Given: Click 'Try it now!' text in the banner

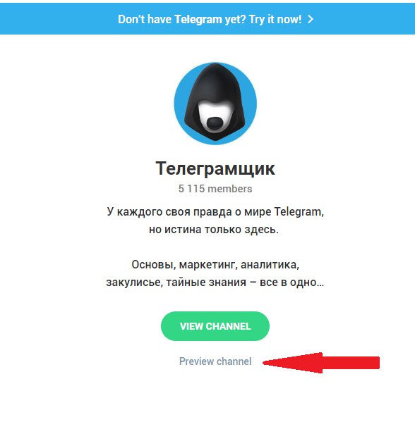Looking at the screenshot, I should (275, 20).
